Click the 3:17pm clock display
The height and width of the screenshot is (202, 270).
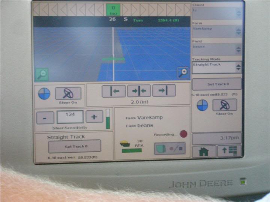(x=217, y=138)
